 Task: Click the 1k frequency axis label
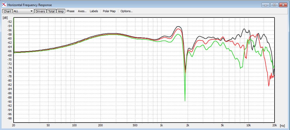click(x=161, y=125)
